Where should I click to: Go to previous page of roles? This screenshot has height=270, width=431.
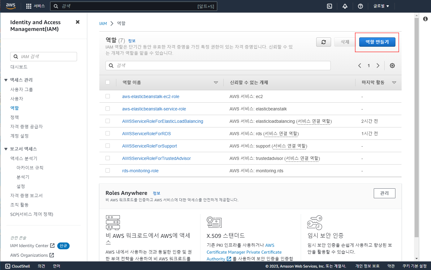(x=360, y=66)
